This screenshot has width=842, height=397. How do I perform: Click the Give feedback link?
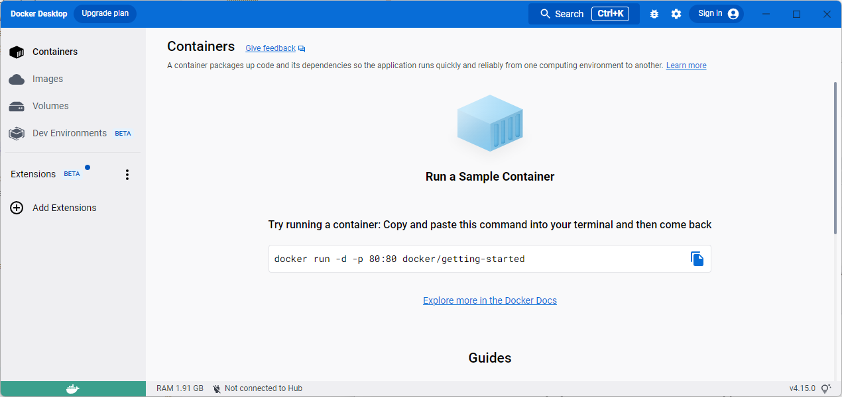[271, 48]
